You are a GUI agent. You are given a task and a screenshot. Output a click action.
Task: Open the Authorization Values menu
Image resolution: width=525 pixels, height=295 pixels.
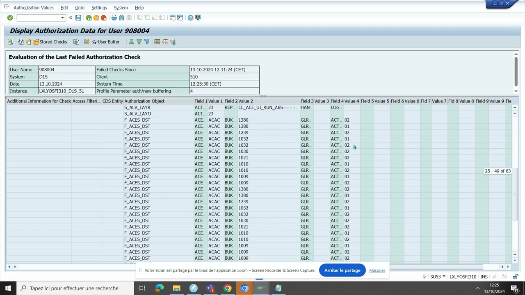coord(34,8)
